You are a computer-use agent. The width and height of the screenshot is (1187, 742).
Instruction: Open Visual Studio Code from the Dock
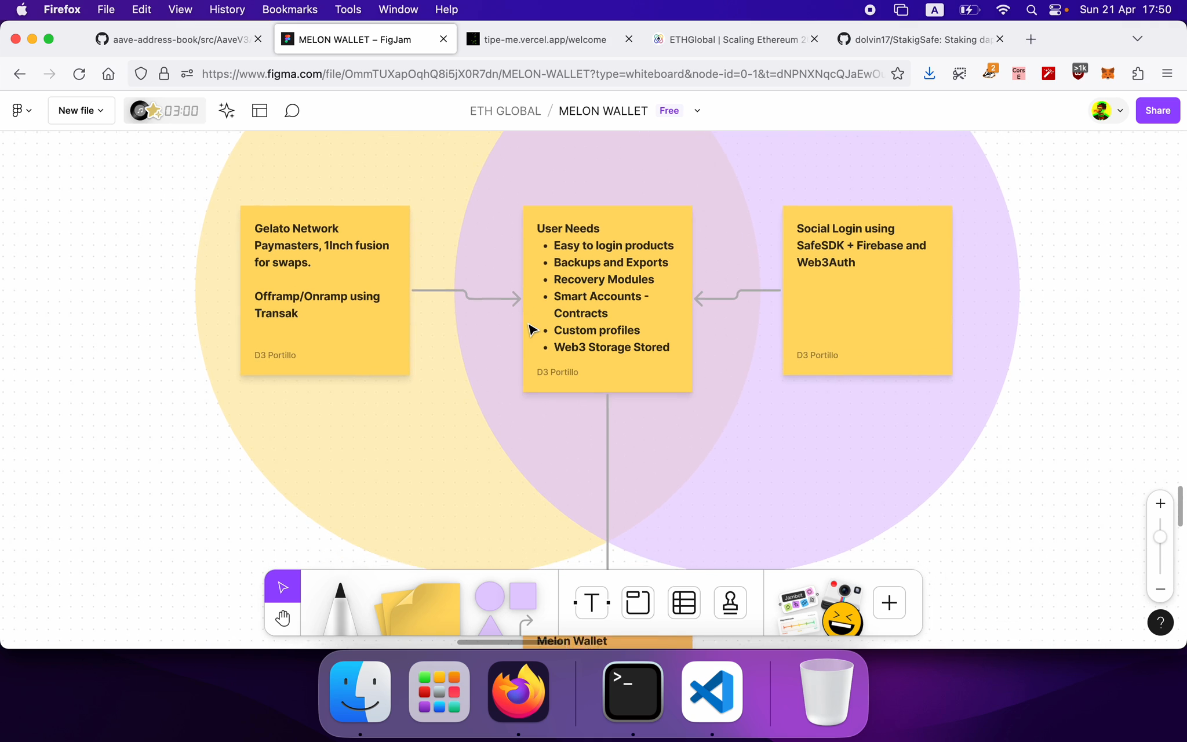pos(712,692)
